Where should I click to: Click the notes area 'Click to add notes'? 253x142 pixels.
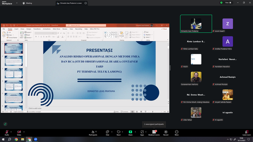35,108
